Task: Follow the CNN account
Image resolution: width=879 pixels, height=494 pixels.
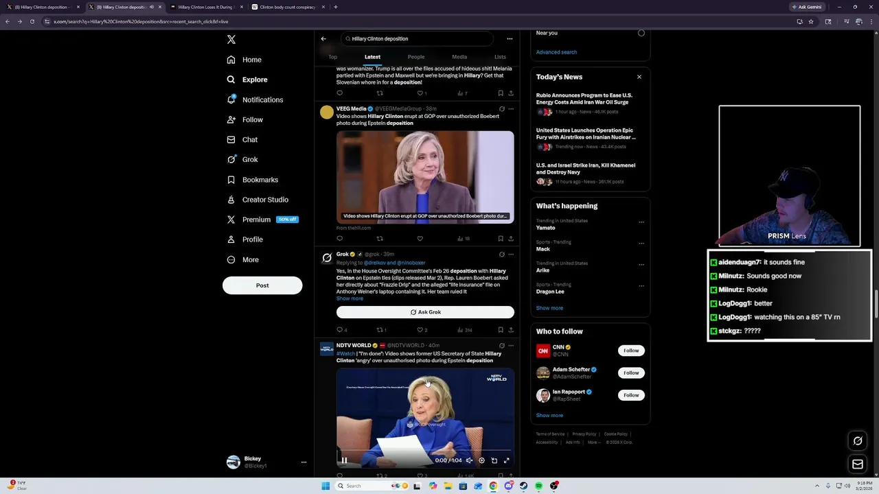Action: tap(631, 351)
